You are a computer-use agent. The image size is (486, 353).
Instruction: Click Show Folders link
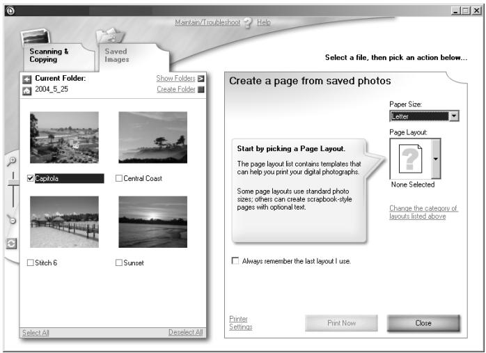point(175,79)
